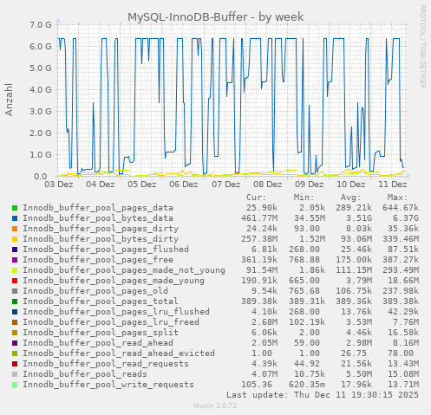431x415 pixels.
Task: Click the Max: column header
Action: point(398,198)
